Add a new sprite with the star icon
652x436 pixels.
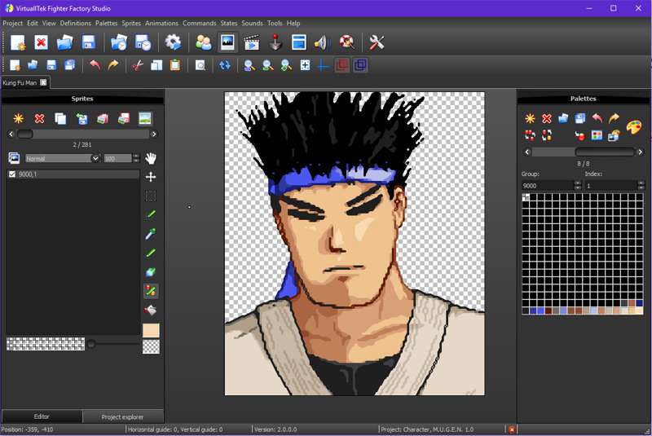(x=18, y=119)
